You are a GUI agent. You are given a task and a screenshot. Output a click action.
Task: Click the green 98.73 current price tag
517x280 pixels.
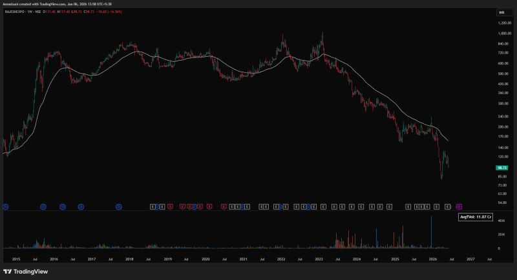(502, 168)
